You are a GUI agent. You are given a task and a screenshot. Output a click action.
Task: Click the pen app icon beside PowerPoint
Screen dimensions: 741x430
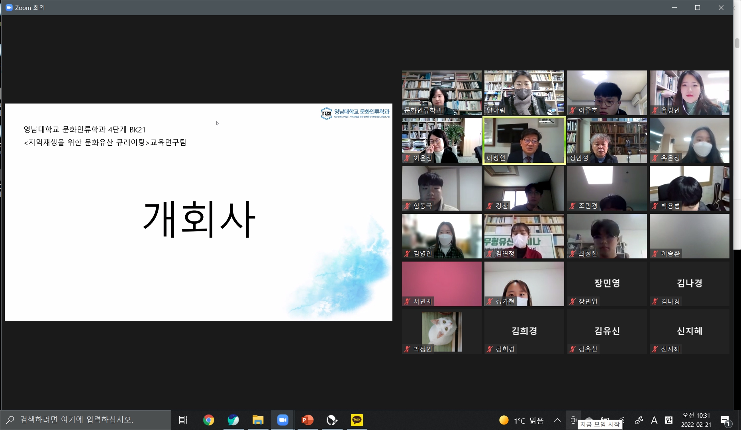[x=332, y=420]
